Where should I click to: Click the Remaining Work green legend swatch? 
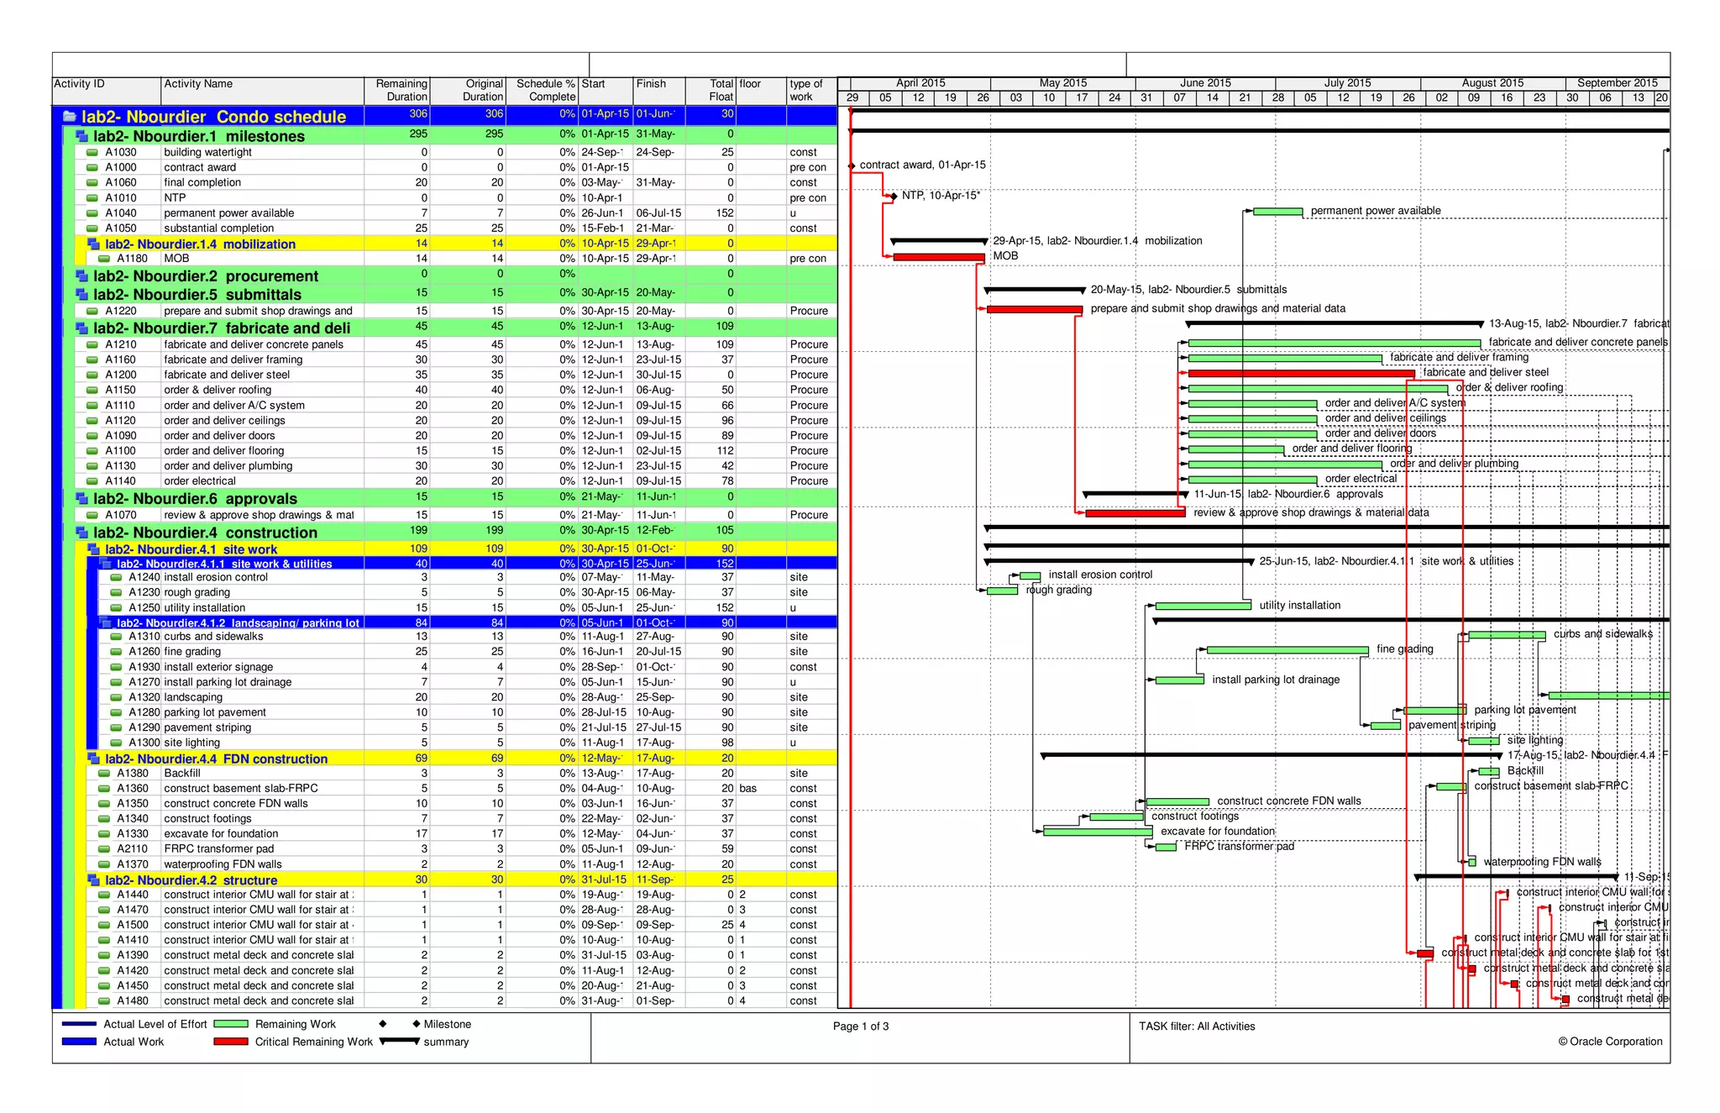[x=231, y=1025]
